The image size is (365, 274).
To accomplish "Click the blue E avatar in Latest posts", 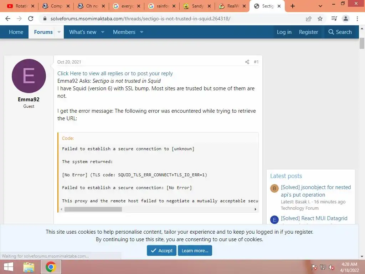I will point(274,219).
